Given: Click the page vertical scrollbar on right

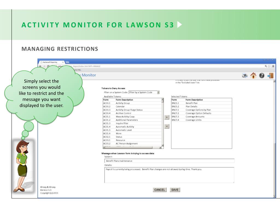Looking at the screenshot, I should [275, 139].
